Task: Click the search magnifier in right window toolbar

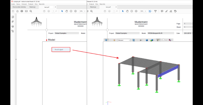Action: pyautogui.click(x=92, y=11)
